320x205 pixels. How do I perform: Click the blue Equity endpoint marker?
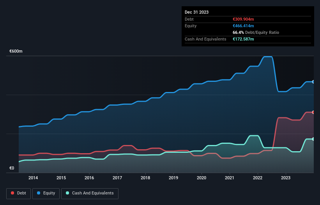pos(313,82)
